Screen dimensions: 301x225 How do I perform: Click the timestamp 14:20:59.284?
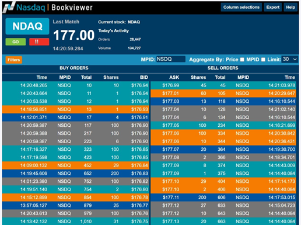pyautogui.click(x=68, y=49)
